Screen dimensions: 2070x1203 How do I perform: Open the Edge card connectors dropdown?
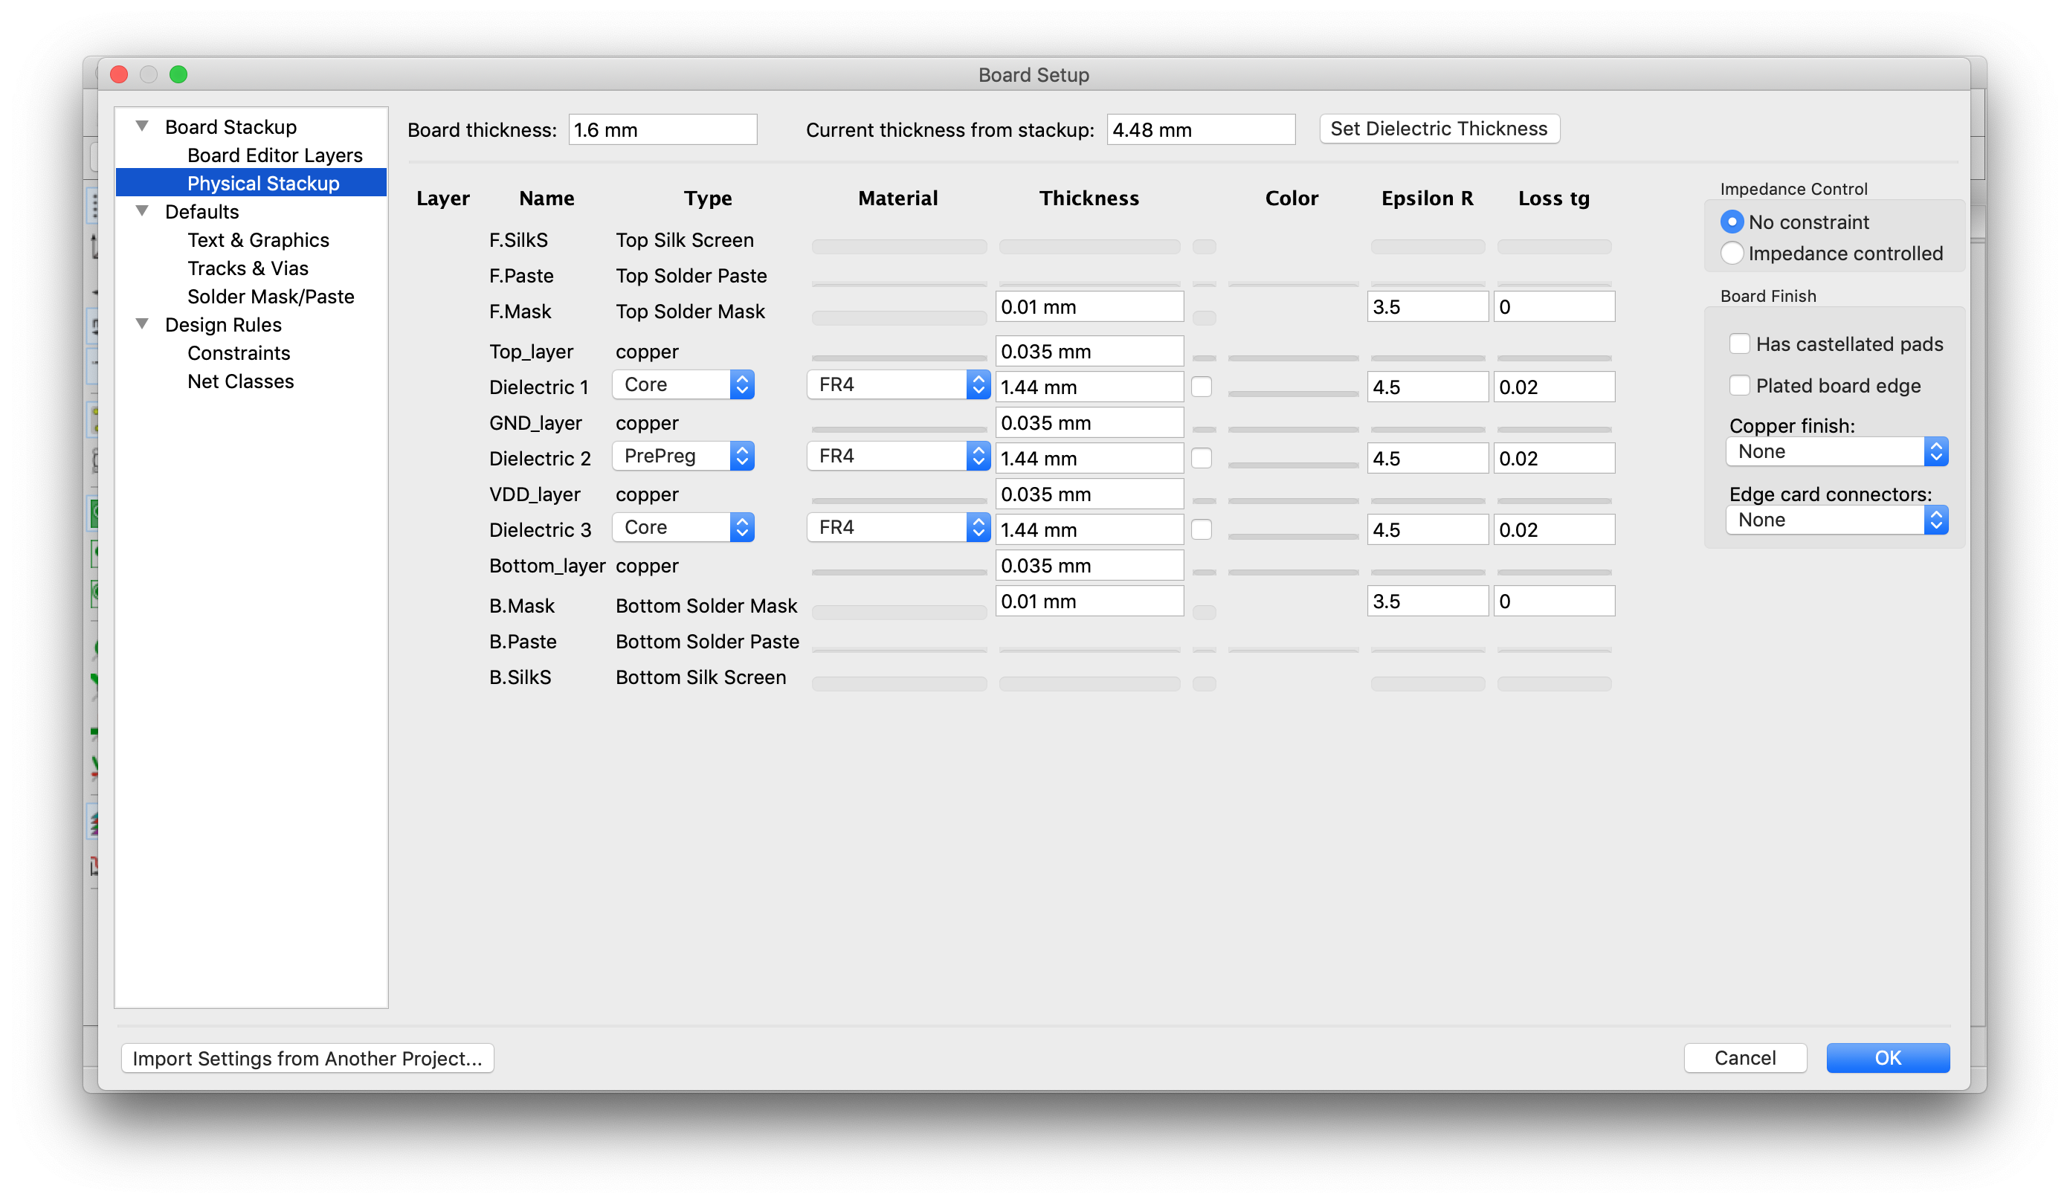1837,520
